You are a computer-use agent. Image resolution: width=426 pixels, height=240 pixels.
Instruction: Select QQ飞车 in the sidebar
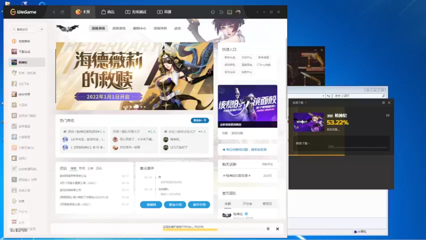pyautogui.click(x=27, y=84)
